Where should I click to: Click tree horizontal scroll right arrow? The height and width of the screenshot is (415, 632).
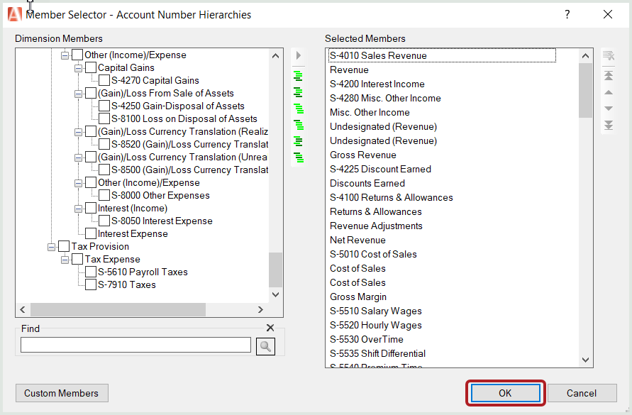[260, 309]
